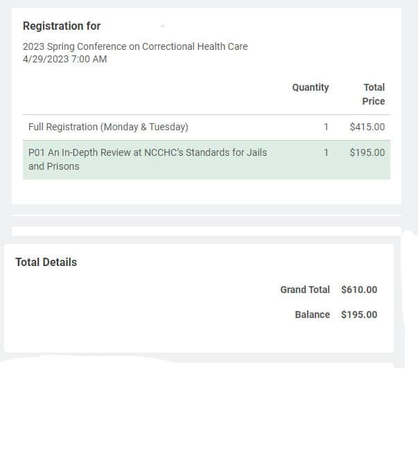Viewport: 418px width, 451px height.
Task: Select the Full Registration (Monday & Tuesday) item
Action: [x=108, y=127]
